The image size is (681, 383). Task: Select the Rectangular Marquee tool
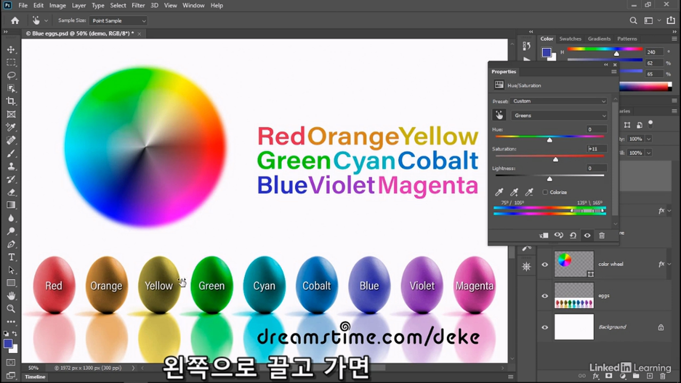(11, 62)
